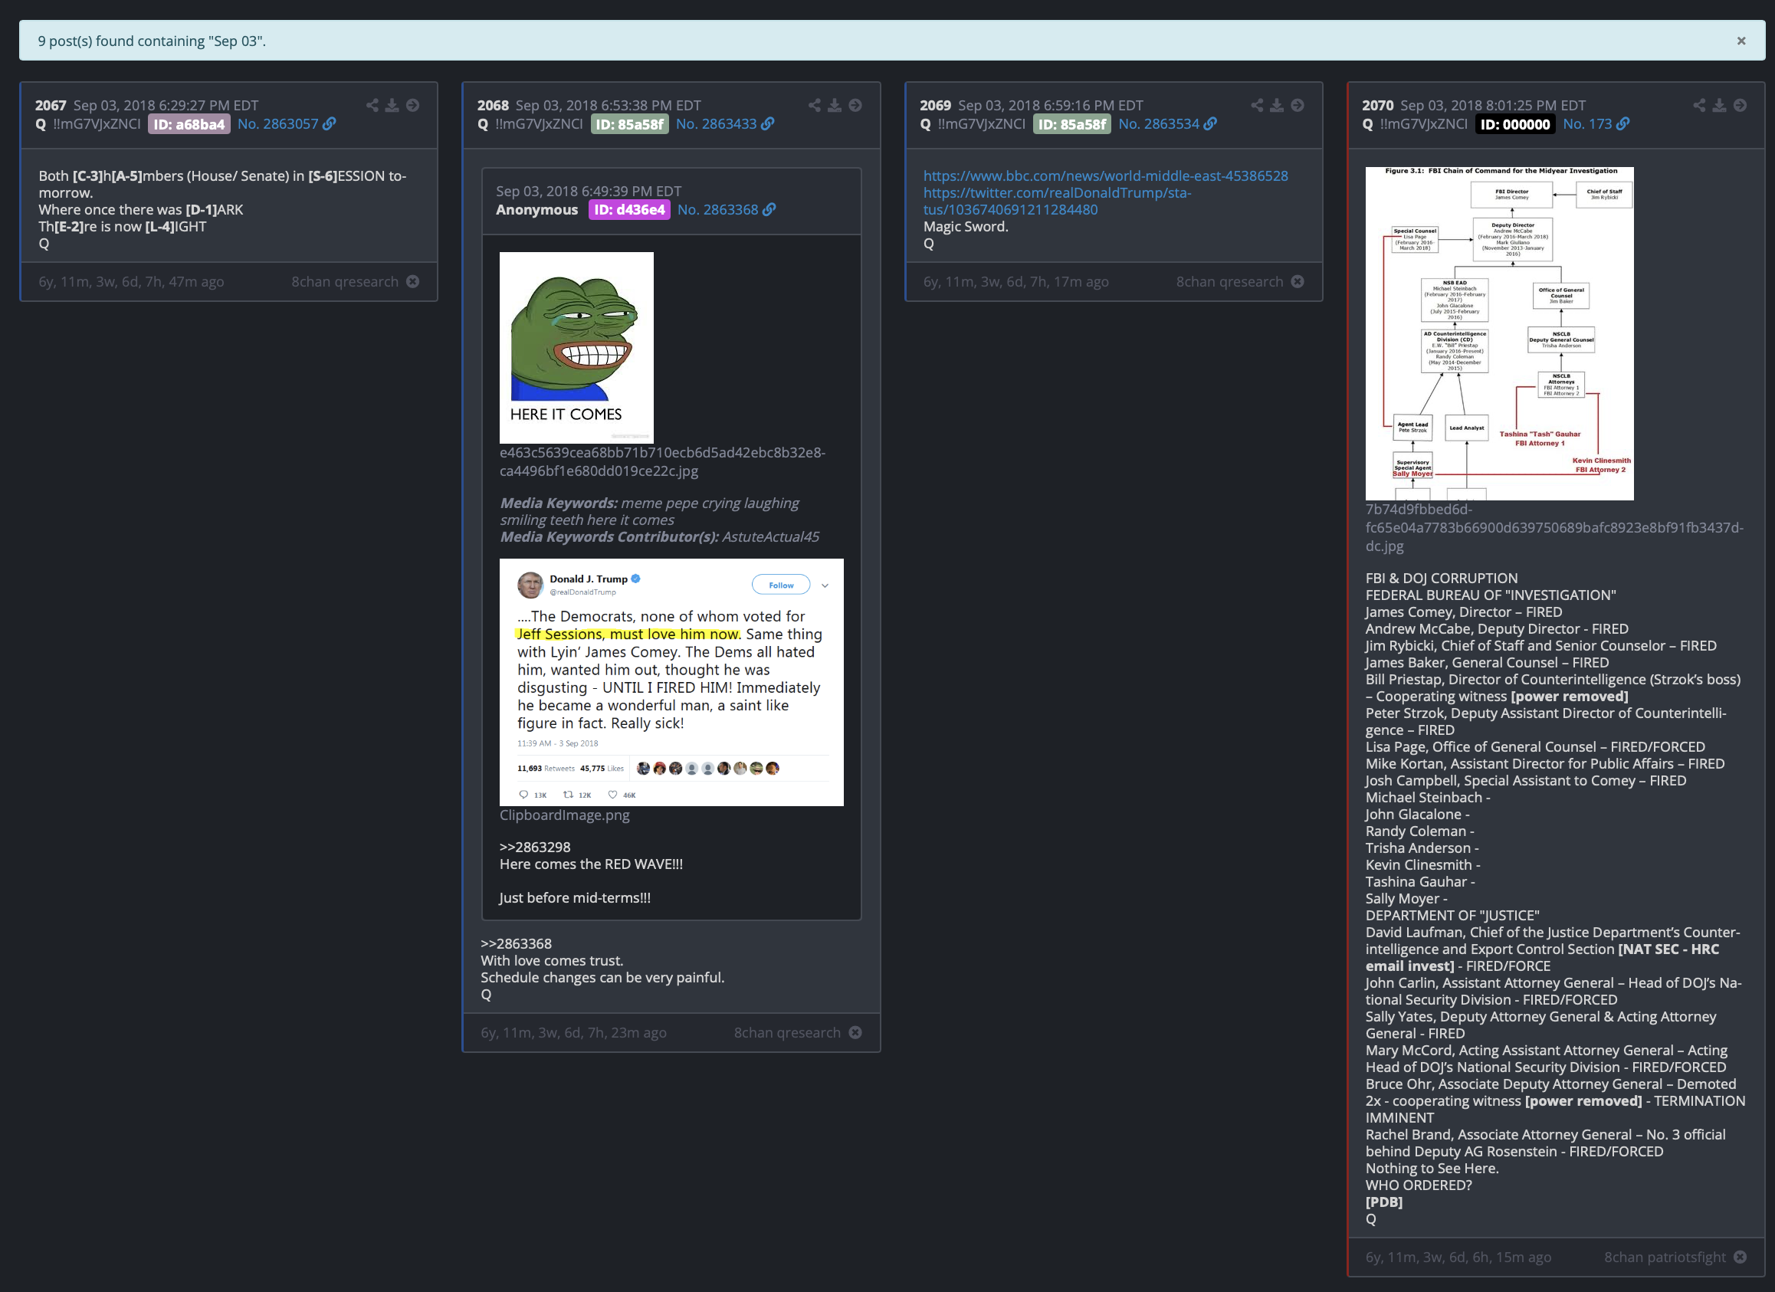Screen dimensions: 1775x1292
Task: Download post 2068
Action: click(x=835, y=105)
